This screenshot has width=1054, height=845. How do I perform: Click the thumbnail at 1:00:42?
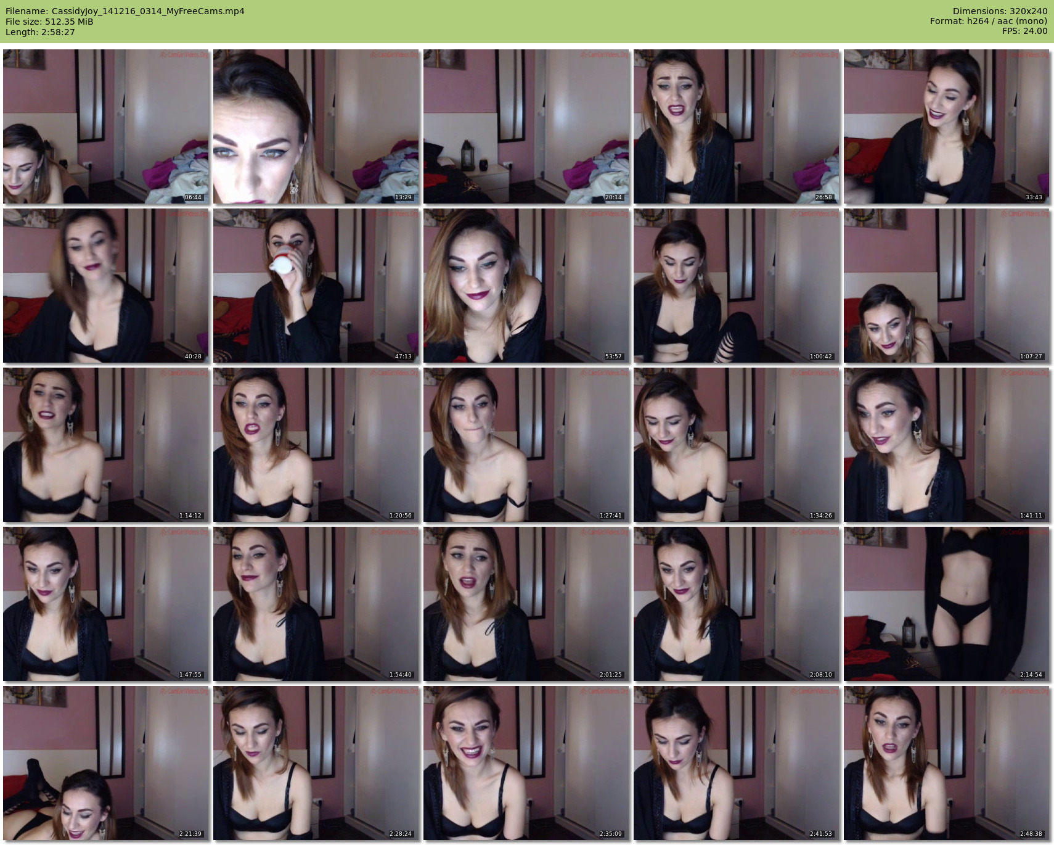tap(737, 286)
